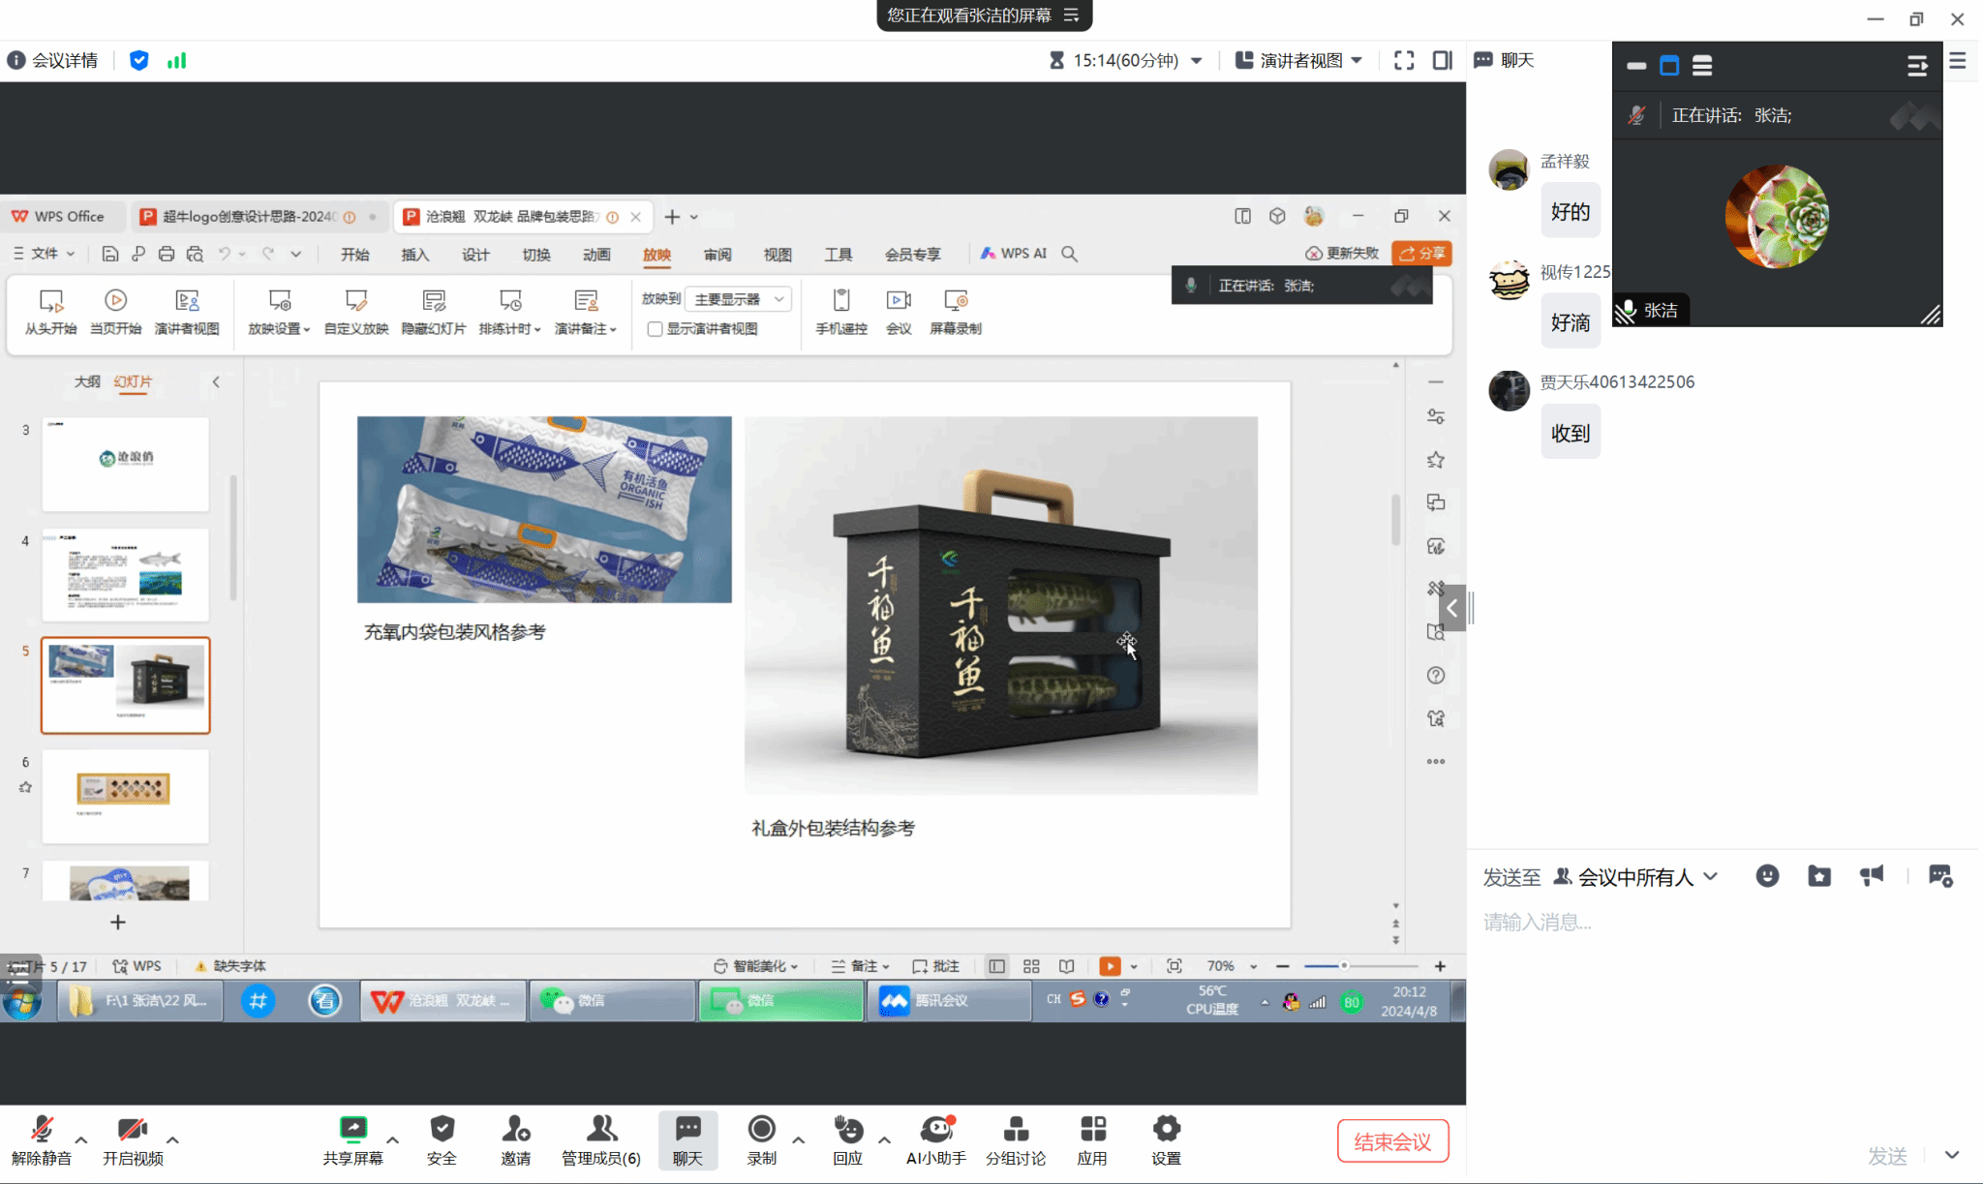Switch video panel to list view
Viewport: 1983px width, 1184px height.
(1702, 66)
